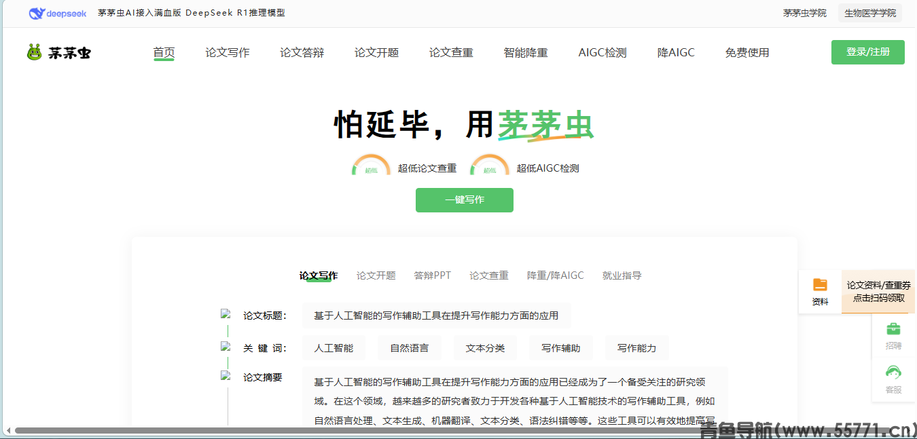Go to 首页 in navigation
The width and height of the screenshot is (917, 439).
tap(164, 52)
